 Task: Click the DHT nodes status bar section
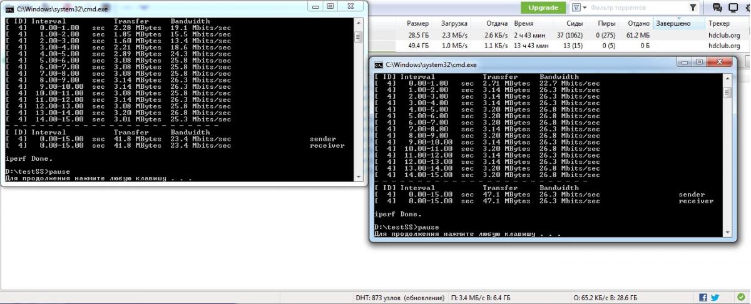[400, 298]
